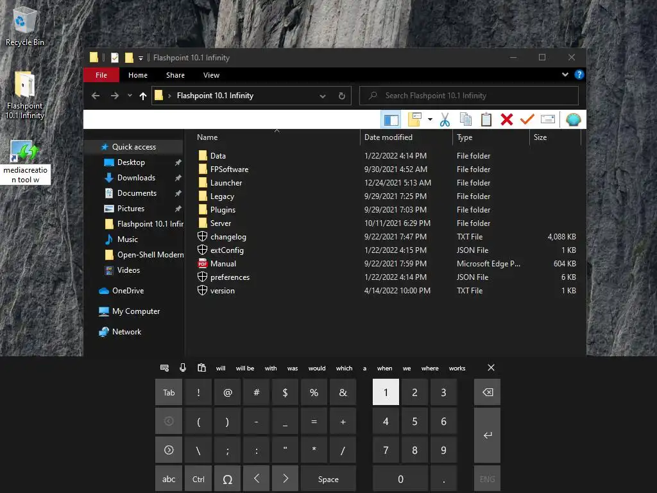Click the Recycle Bin desktop icon
Viewport: 657px width, 493px height.
pyautogui.click(x=24, y=26)
